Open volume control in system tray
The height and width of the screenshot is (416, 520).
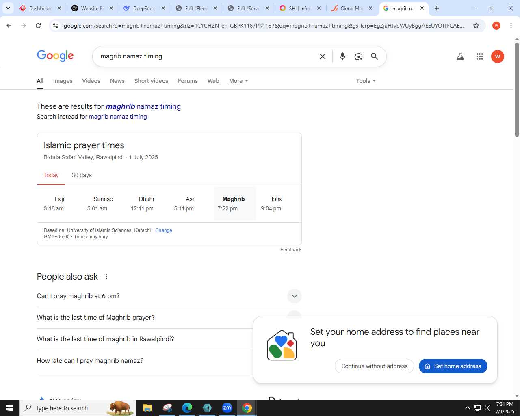(x=487, y=408)
